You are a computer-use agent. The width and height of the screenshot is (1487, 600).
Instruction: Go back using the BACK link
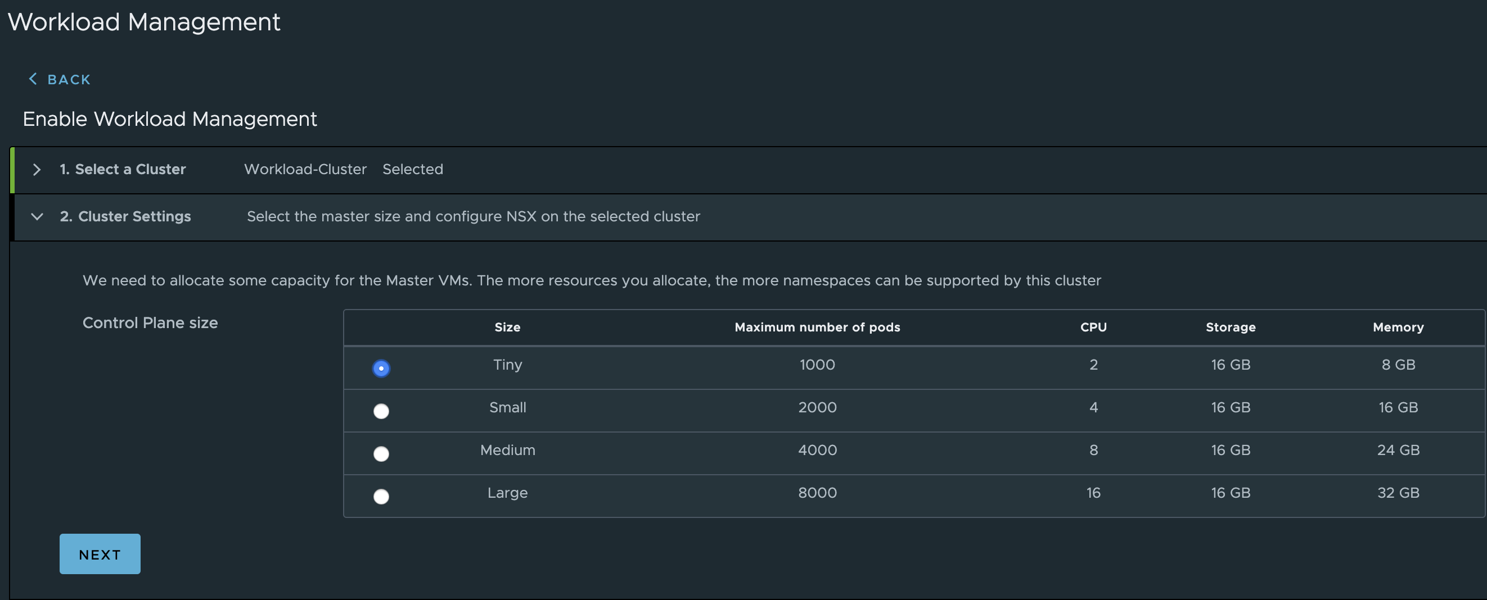[69, 80]
